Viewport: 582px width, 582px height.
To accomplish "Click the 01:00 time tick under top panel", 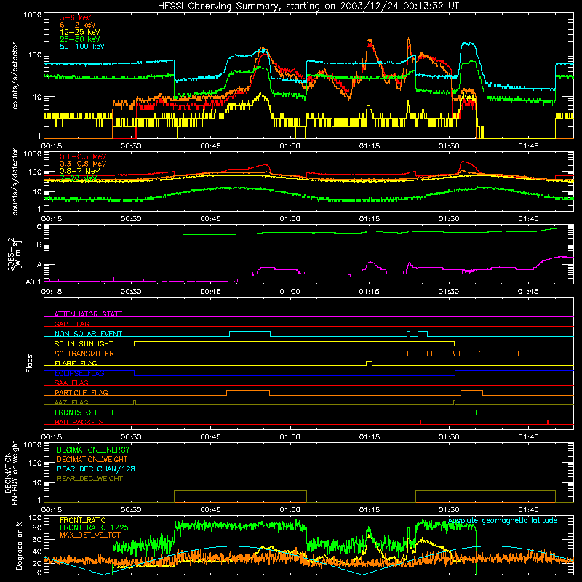I will [290, 146].
